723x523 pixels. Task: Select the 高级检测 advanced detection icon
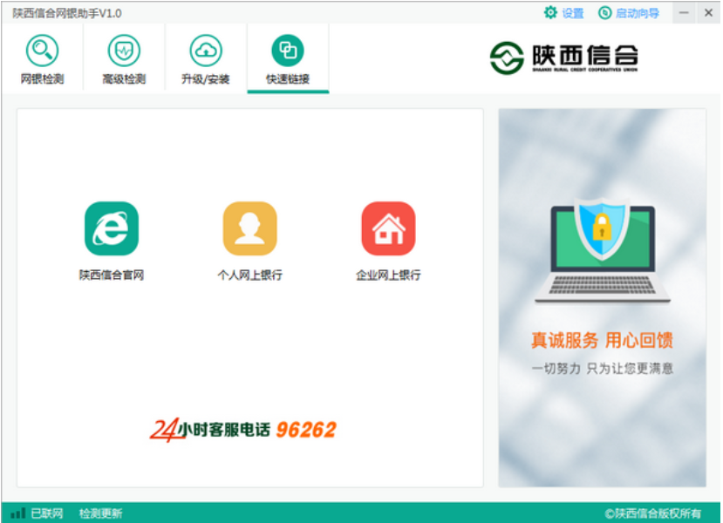pyautogui.click(x=124, y=58)
